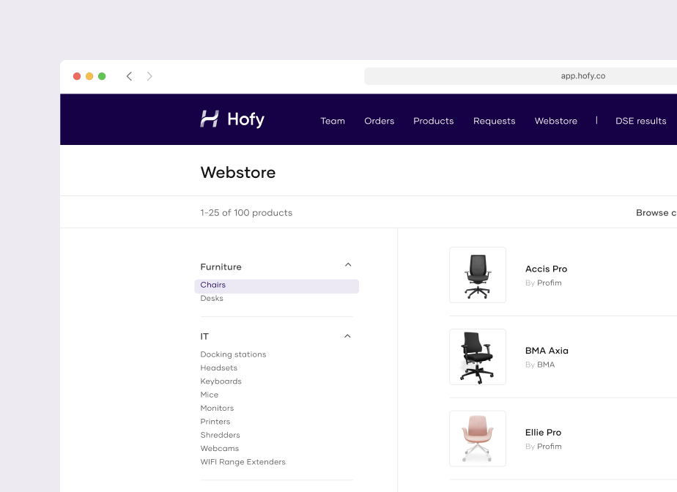
Task: Click the Webstore page title
Action: pyautogui.click(x=238, y=173)
